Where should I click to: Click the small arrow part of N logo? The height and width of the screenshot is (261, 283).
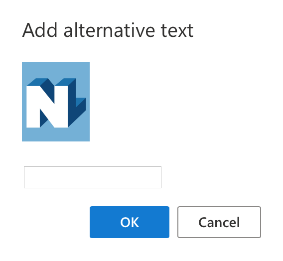81,103
